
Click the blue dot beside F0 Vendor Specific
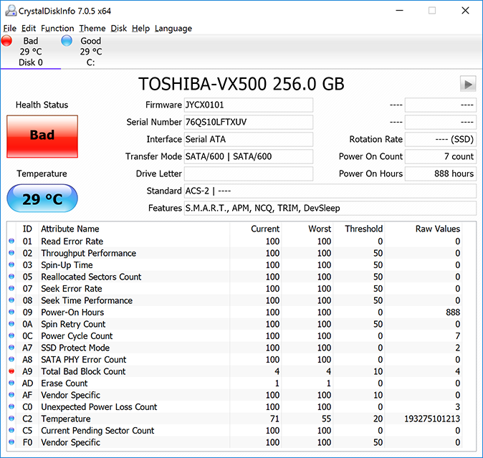(x=11, y=442)
